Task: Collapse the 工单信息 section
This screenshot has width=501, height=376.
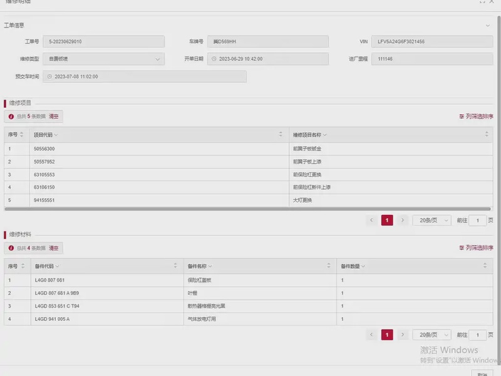Action: (x=488, y=26)
